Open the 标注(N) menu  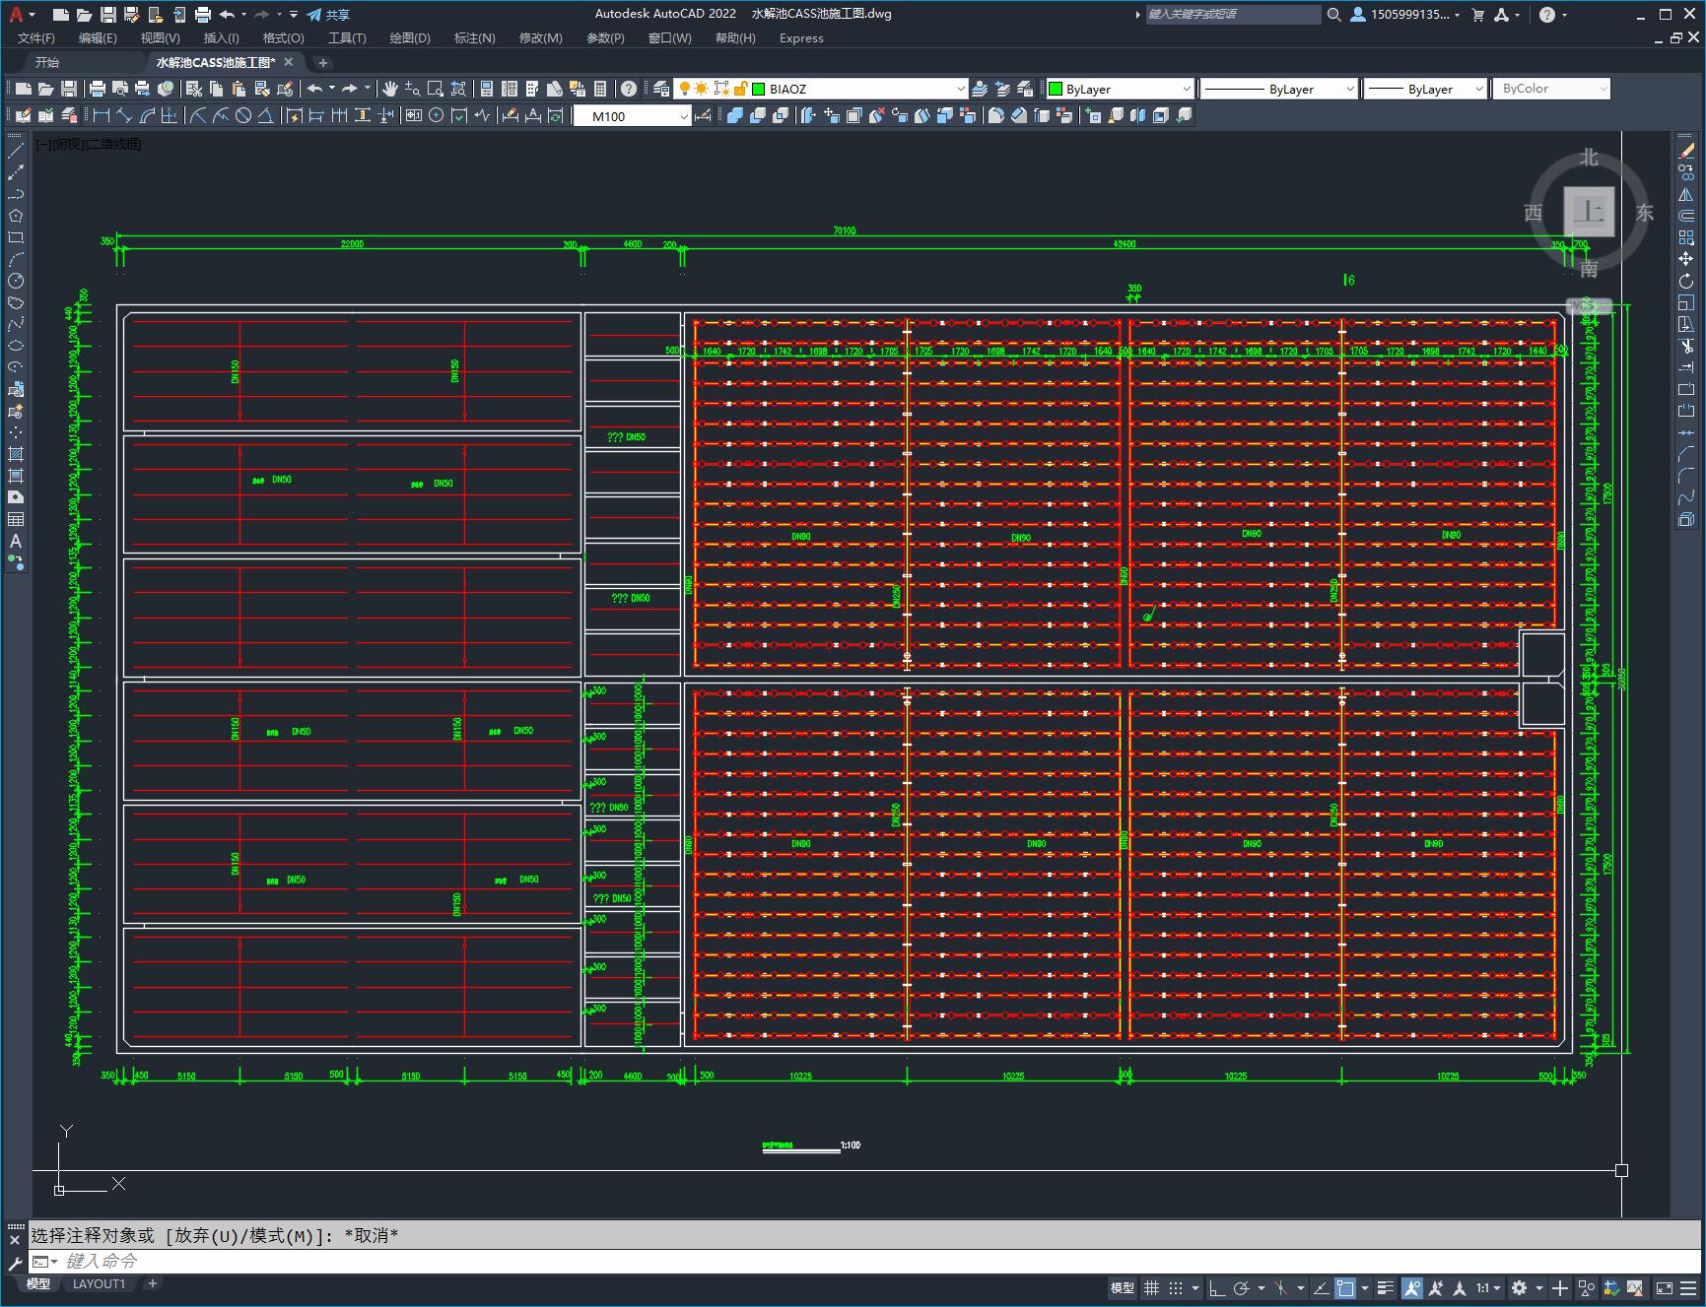474,38
